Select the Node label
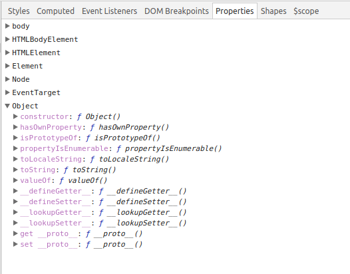 click(x=21, y=79)
